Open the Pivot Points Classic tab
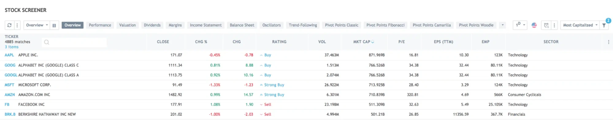 [x=342, y=25]
